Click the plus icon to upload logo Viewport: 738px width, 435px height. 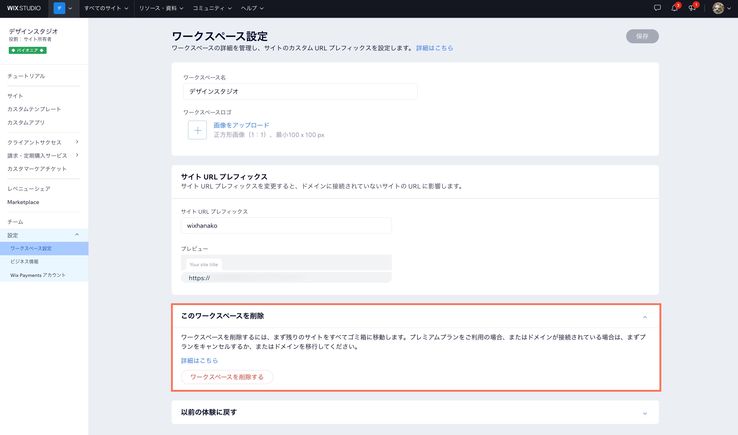197,130
